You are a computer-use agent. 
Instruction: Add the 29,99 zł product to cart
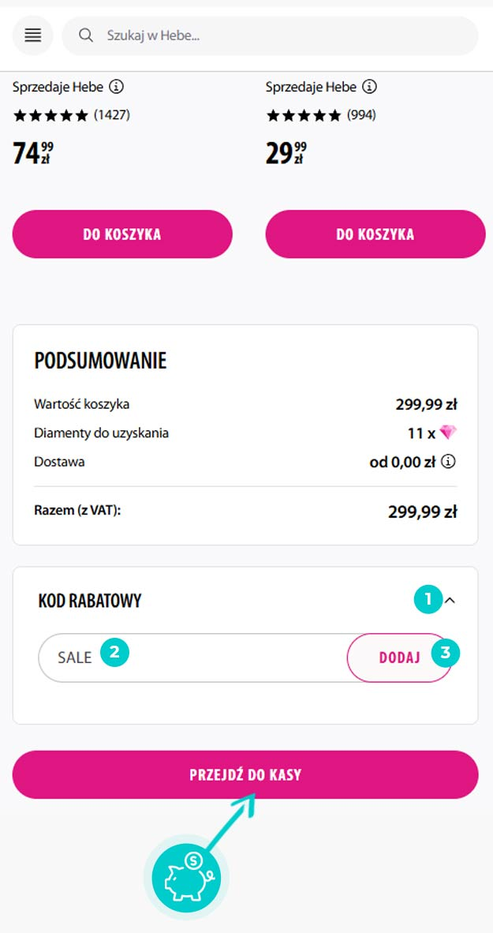(x=375, y=234)
